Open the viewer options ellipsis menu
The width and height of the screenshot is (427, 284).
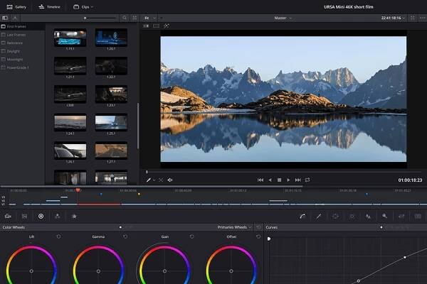click(422, 18)
